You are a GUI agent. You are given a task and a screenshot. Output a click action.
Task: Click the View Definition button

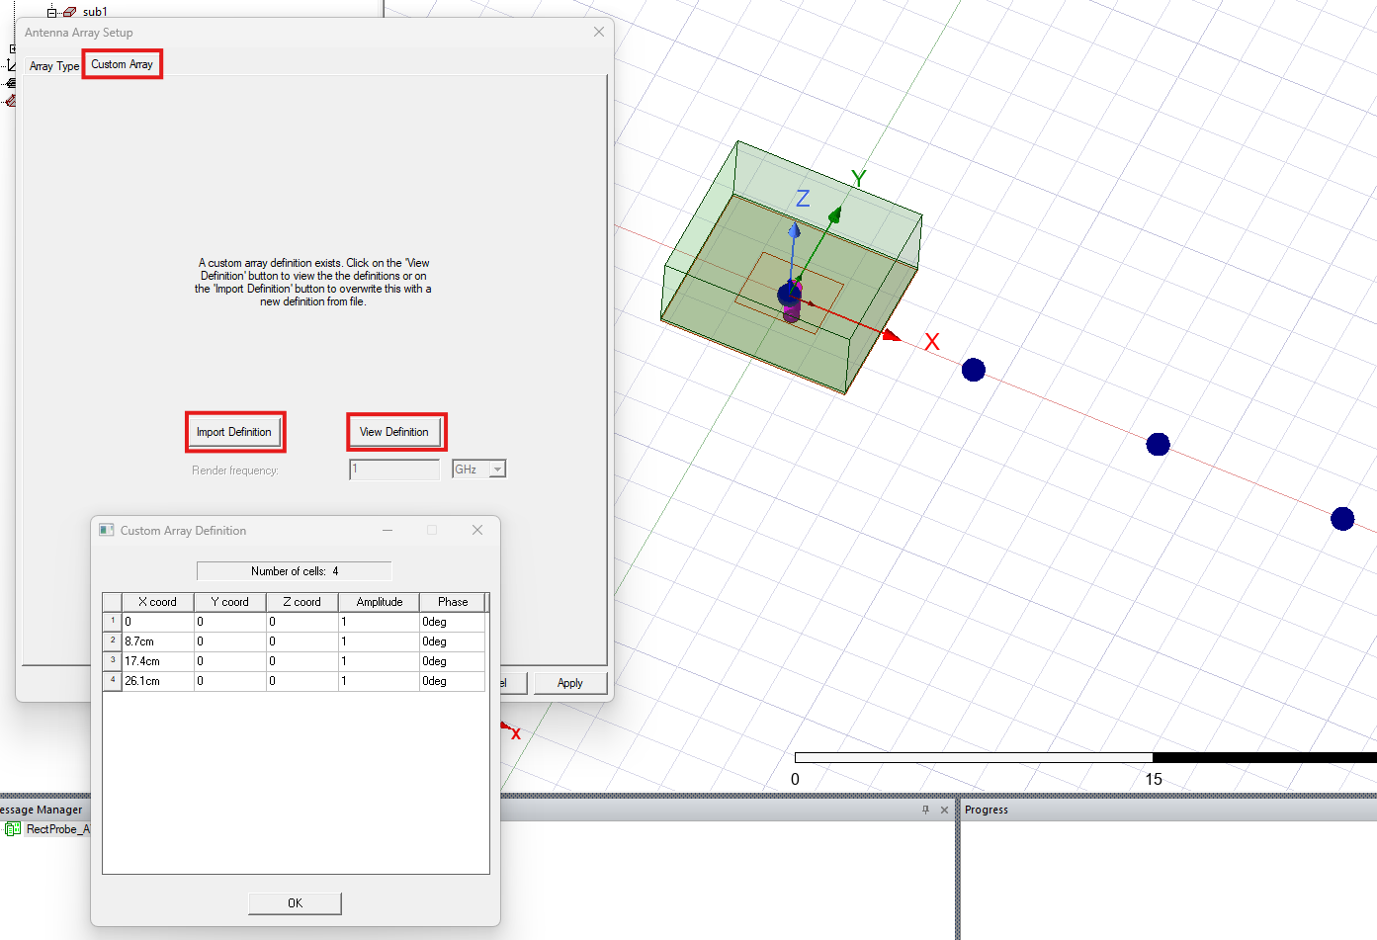(x=395, y=431)
